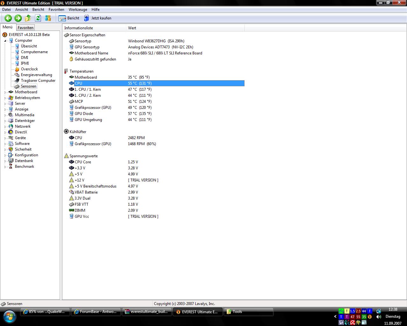407x326 pixels.
Task: Click the Windows Start orb
Action: [9, 316]
